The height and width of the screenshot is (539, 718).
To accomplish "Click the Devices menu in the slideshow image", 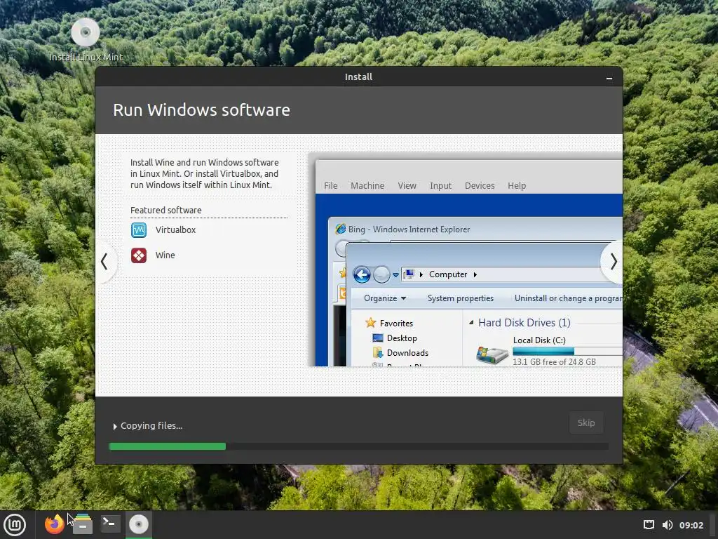I will point(480,185).
